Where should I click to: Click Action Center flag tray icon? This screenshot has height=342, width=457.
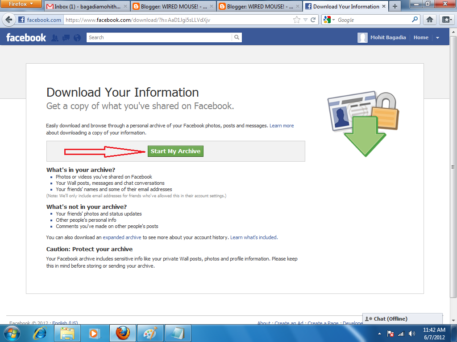(x=390, y=334)
